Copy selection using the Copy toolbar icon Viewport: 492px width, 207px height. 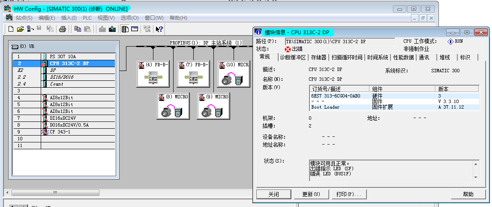tap(78, 29)
